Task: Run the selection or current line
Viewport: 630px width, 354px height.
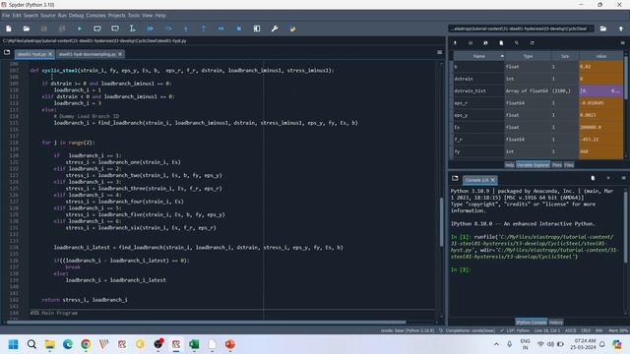Action: point(133,29)
